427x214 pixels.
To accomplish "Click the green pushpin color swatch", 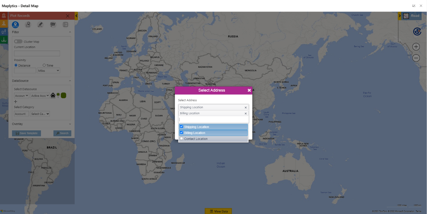I will coord(63,96).
